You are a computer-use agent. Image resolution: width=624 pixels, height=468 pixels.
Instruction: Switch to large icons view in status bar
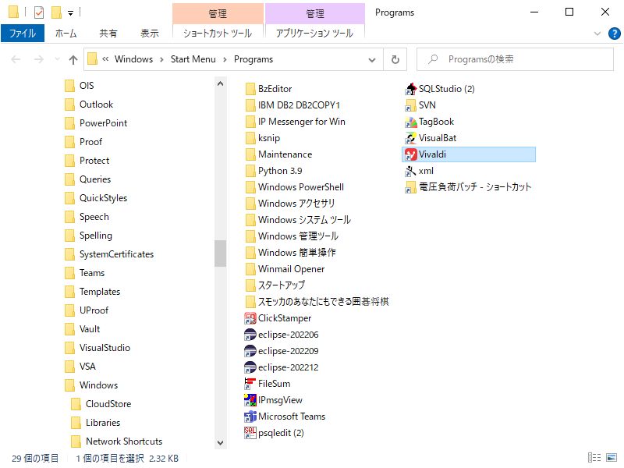[x=612, y=458]
